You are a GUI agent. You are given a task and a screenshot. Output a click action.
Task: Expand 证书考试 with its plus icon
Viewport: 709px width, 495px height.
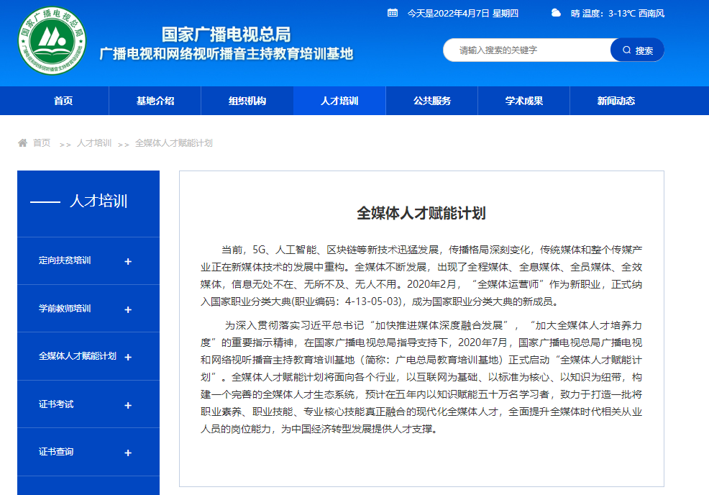128,405
